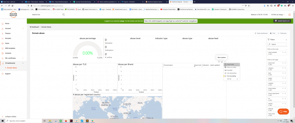Click Collapse sidebar at bottom left
This screenshot has height=123, width=295.
(11, 116)
